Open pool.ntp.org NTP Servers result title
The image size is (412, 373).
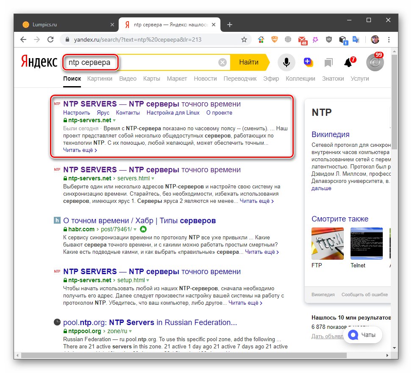pos(150,322)
